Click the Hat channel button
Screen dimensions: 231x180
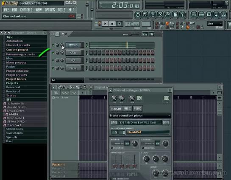(x=73, y=60)
